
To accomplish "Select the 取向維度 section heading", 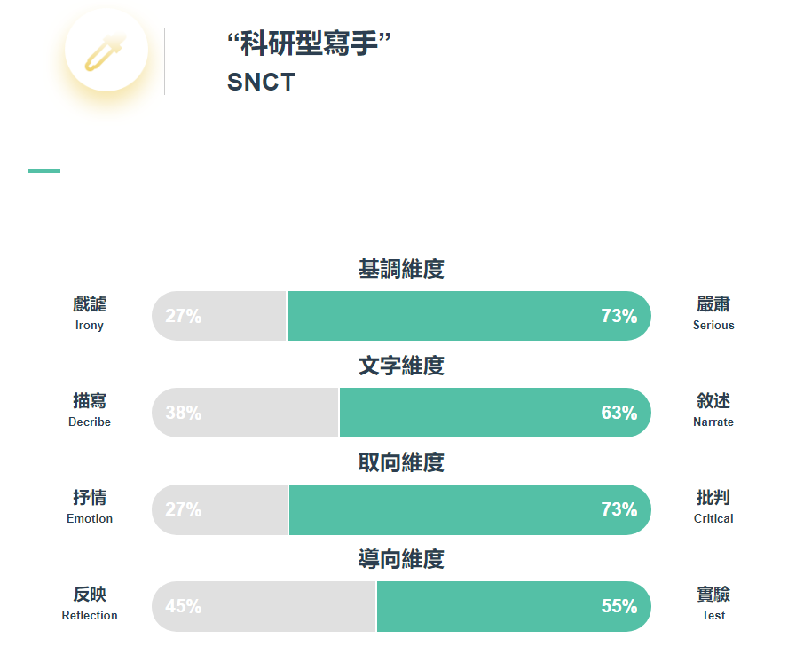I will (x=401, y=462).
